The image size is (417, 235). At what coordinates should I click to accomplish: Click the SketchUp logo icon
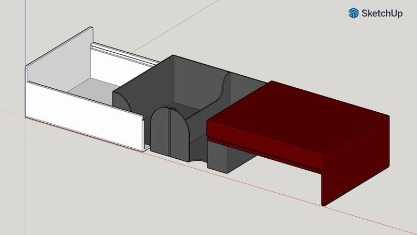[x=353, y=13]
